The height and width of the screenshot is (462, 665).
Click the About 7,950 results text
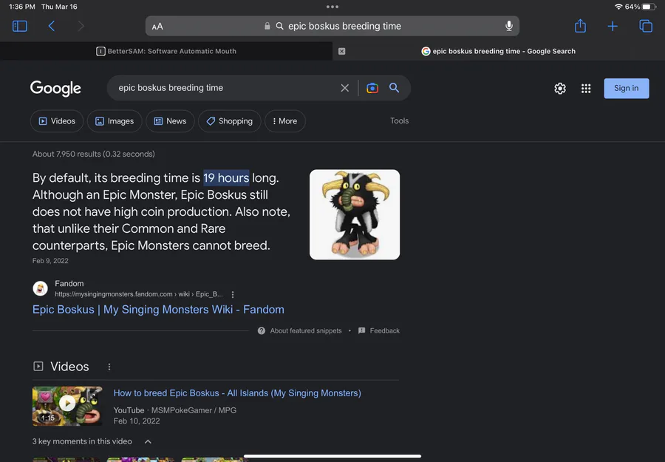pos(94,154)
